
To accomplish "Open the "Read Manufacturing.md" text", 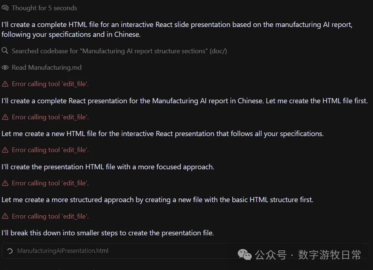I will click(46, 67).
